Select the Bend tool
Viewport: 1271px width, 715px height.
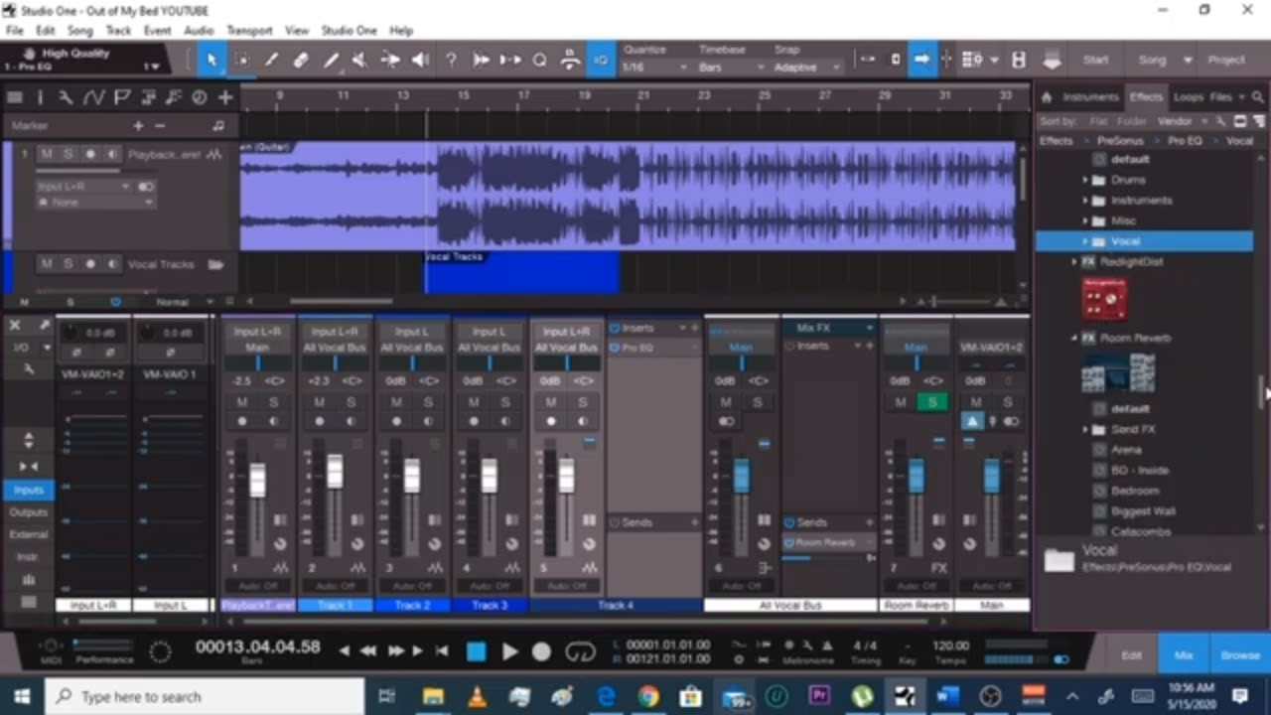point(390,60)
